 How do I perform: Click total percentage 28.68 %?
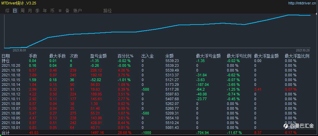click(x=125, y=133)
